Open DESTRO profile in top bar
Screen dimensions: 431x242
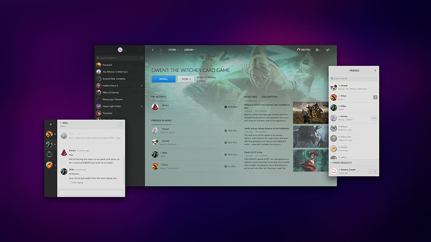[x=304, y=50]
